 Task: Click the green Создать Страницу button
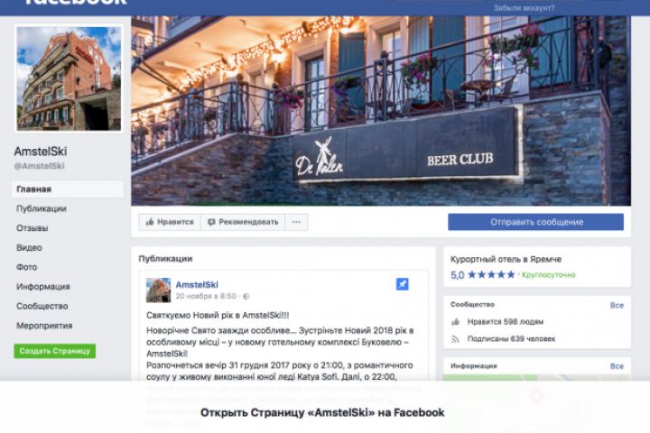click(x=55, y=351)
